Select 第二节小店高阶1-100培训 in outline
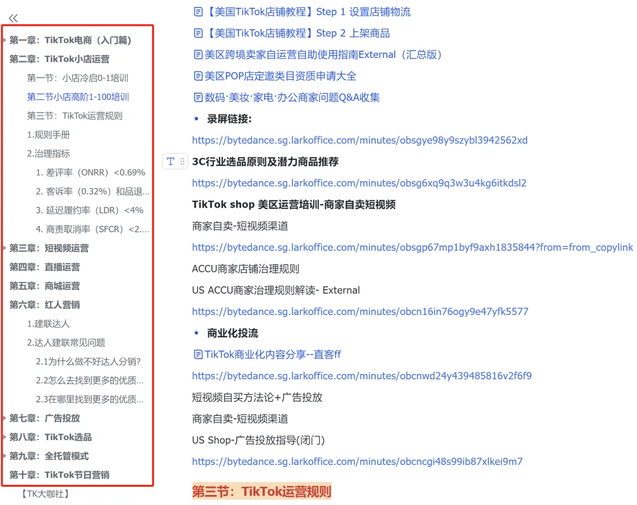This screenshot has height=505, width=637. (x=78, y=97)
